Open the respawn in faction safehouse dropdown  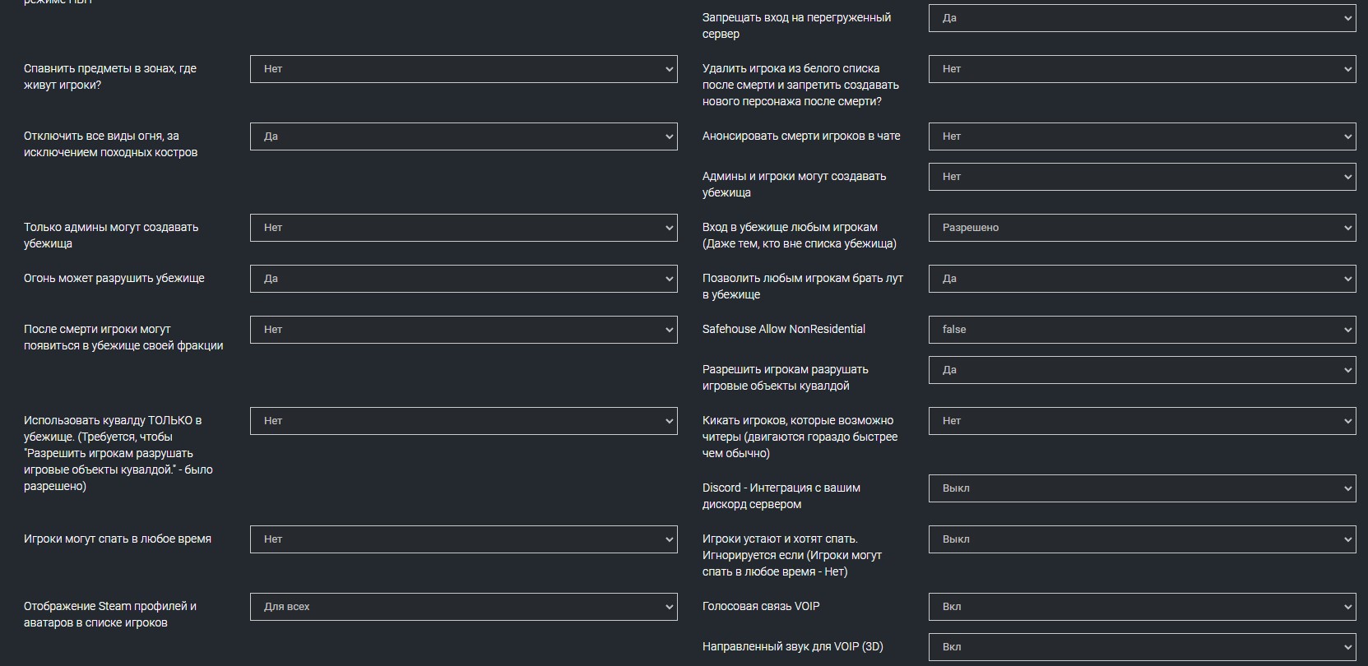click(x=463, y=330)
